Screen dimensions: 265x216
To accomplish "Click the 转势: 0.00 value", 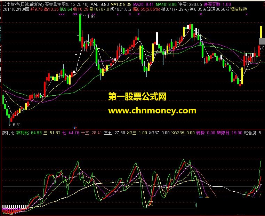I will (206, 133).
